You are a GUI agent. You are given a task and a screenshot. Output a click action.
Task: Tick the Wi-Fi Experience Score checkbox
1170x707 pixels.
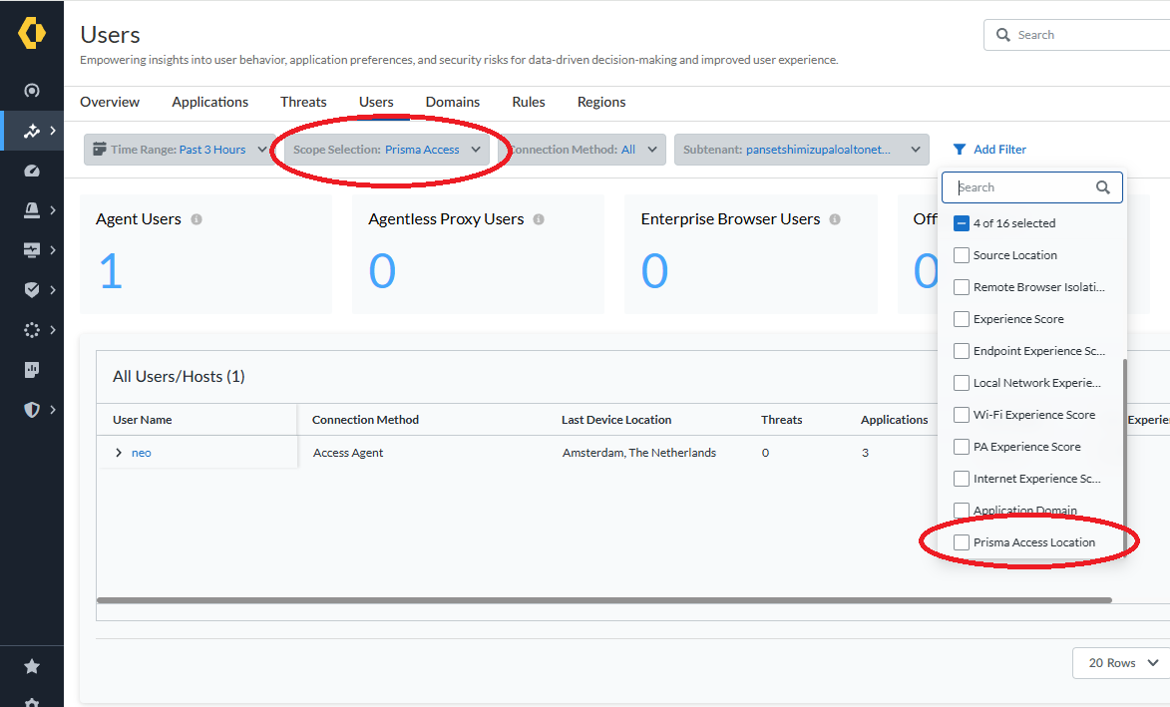[962, 415]
